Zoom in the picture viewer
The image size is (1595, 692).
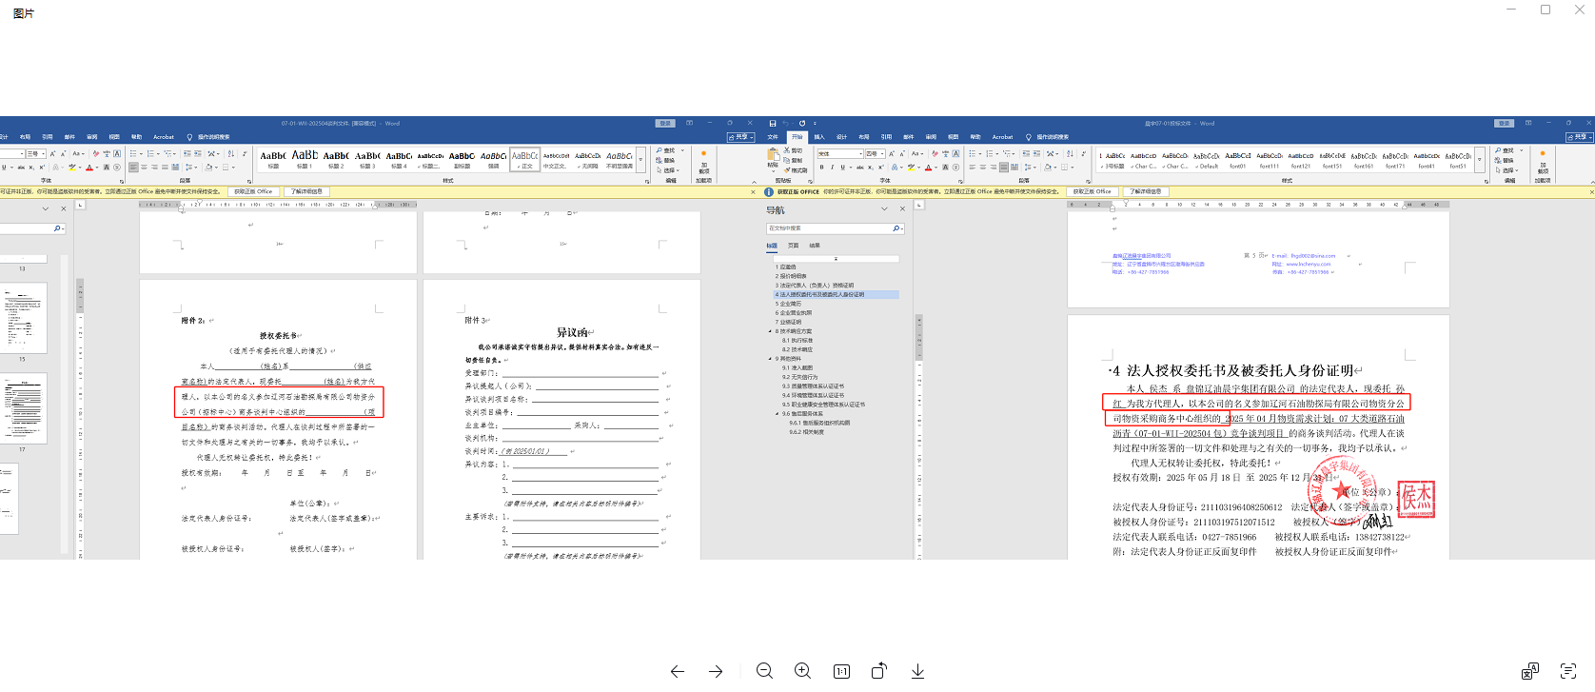click(803, 671)
